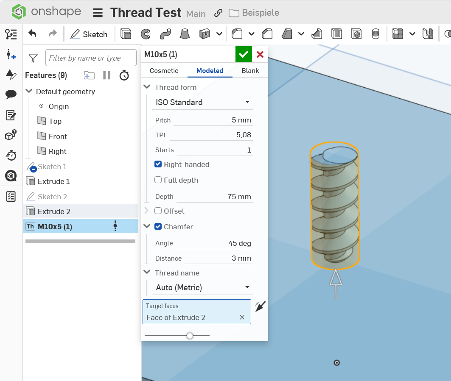Open dropdown next to Thicken tool

219,34
